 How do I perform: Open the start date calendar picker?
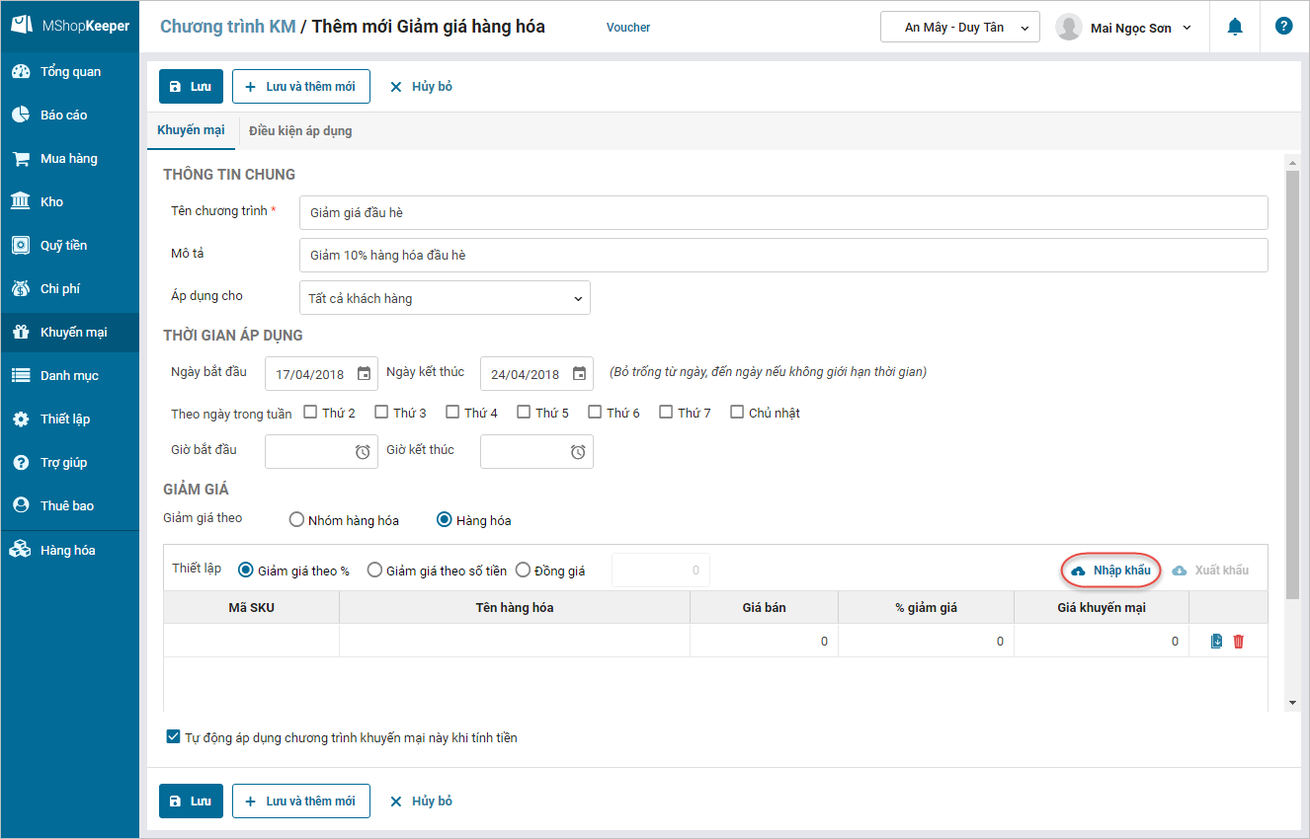(364, 374)
